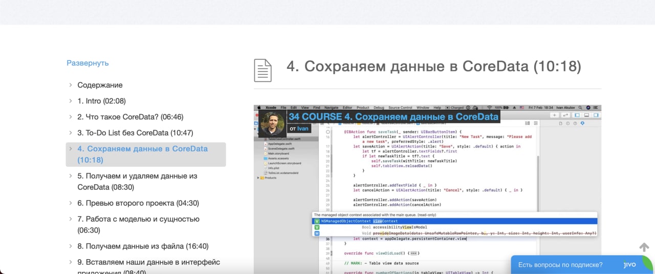Open lesson 3. To-Do List без CoreData

tap(135, 133)
